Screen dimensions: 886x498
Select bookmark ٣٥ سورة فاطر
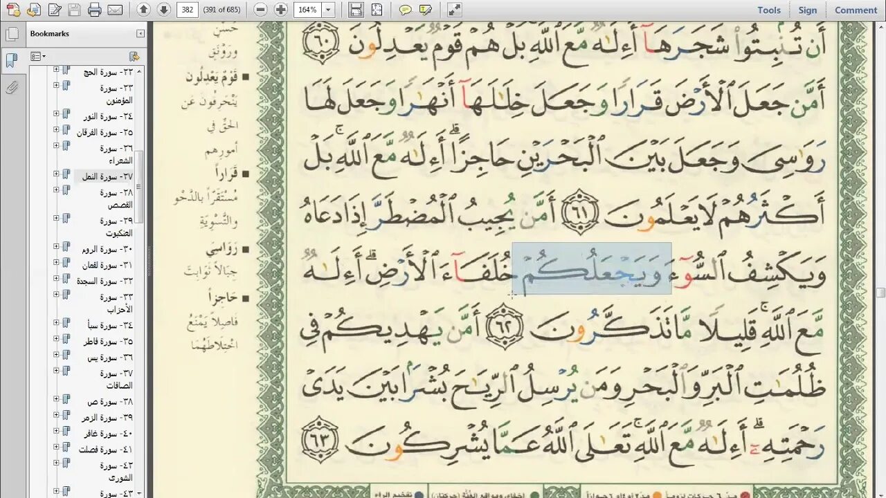[x=108, y=342]
